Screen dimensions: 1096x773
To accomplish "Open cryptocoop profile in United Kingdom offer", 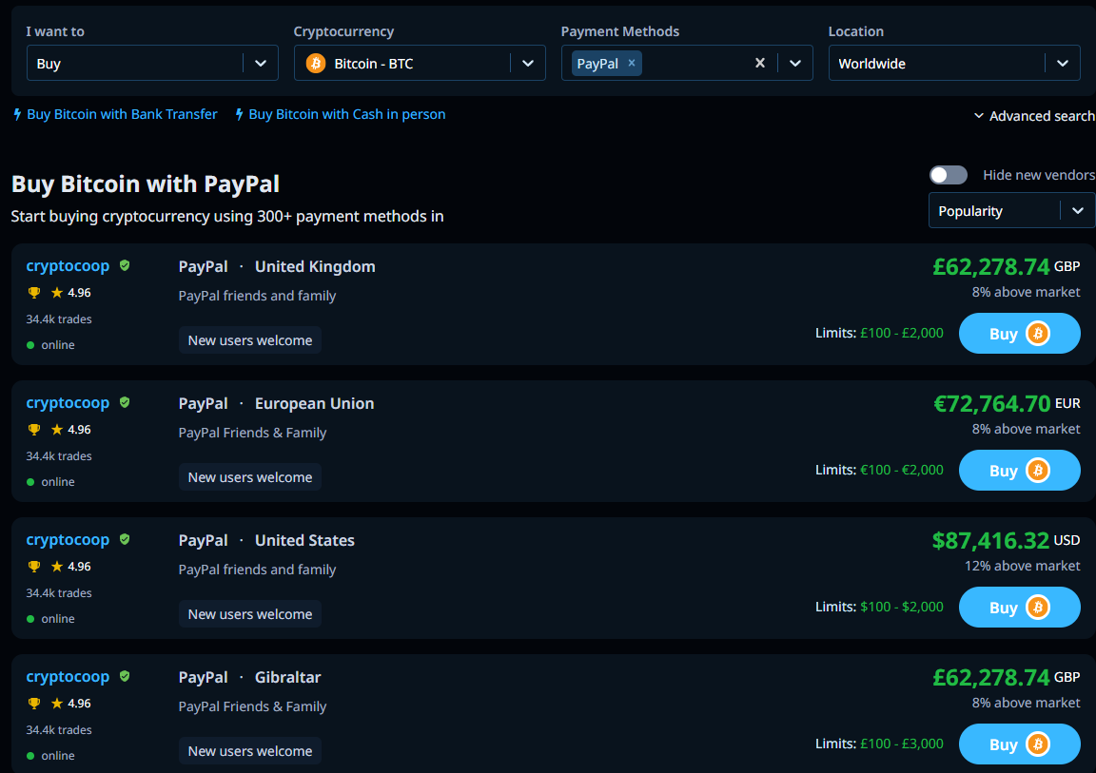I will tap(68, 266).
